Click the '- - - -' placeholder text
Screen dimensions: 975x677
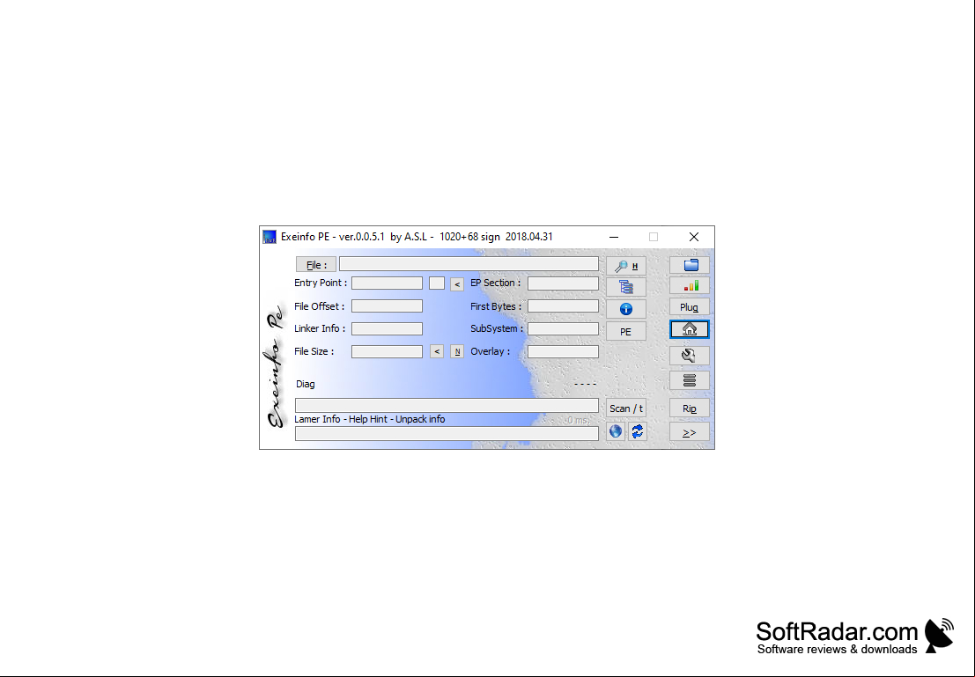(x=585, y=384)
